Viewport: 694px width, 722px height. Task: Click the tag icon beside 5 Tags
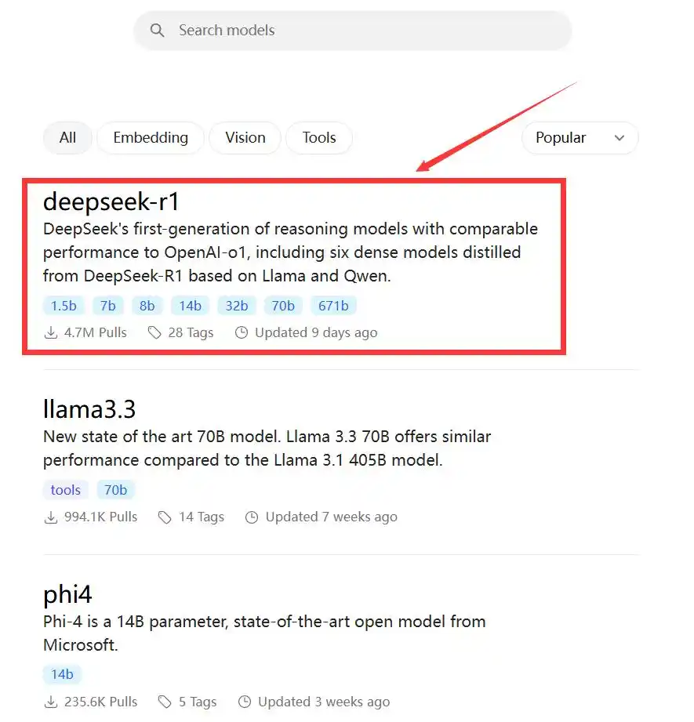point(165,702)
